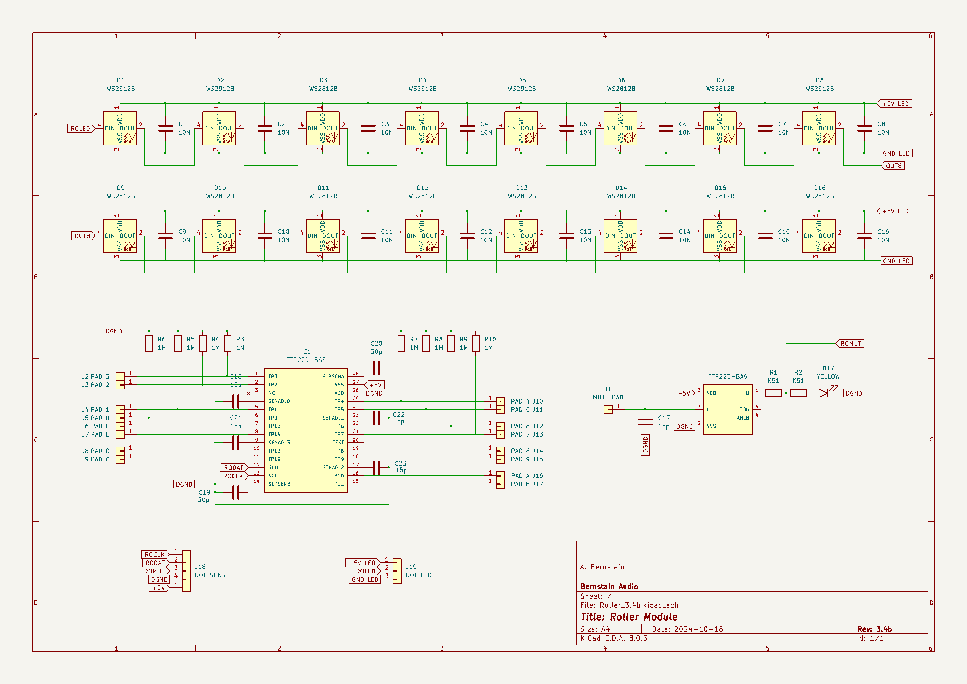Select the J1 MUTE PAD connector

[608, 409]
